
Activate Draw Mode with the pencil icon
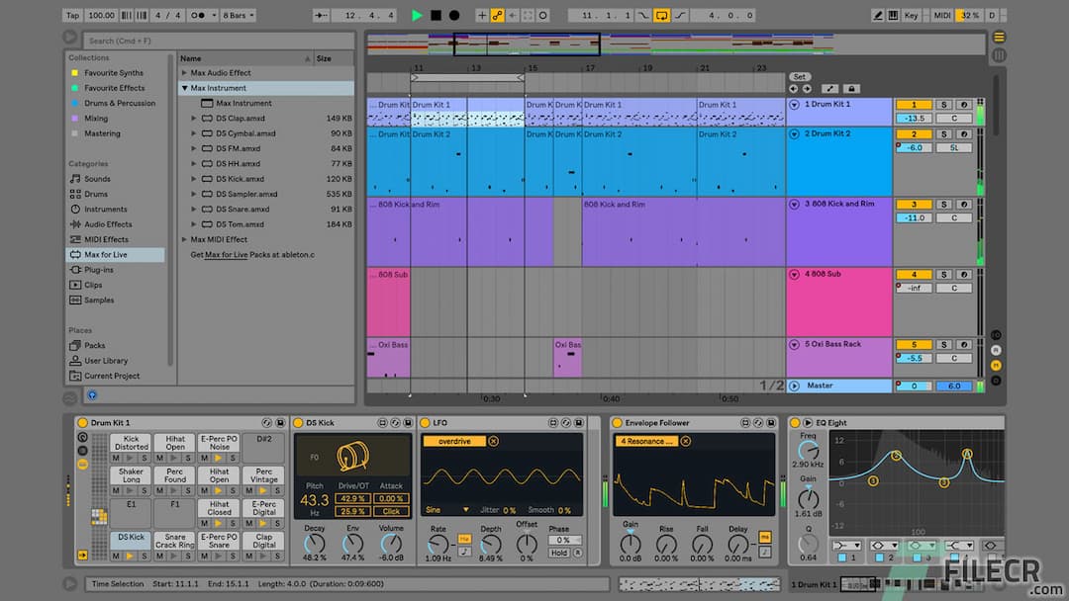click(x=877, y=14)
